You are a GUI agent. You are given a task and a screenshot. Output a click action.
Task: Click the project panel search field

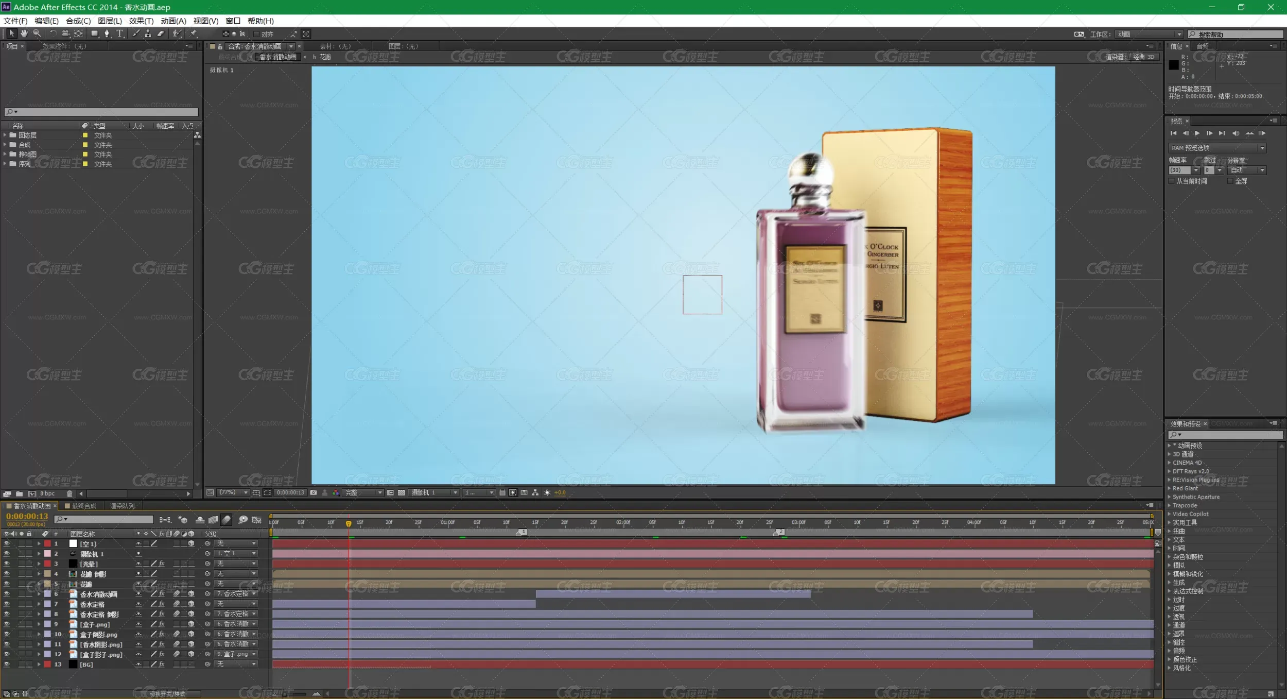(101, 112)
